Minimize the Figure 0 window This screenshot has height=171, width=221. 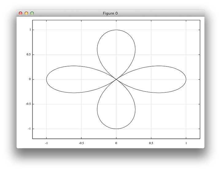coord(26,13)
